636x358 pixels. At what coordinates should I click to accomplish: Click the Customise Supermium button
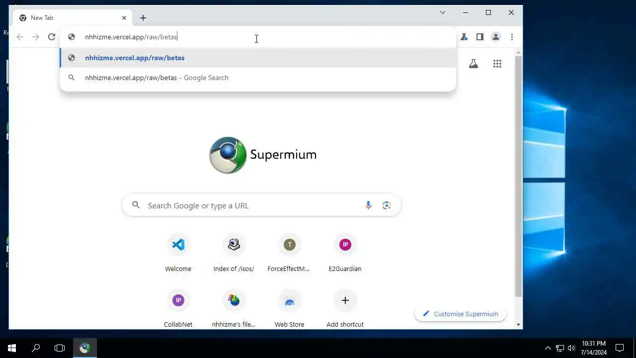tap(460, 314)
